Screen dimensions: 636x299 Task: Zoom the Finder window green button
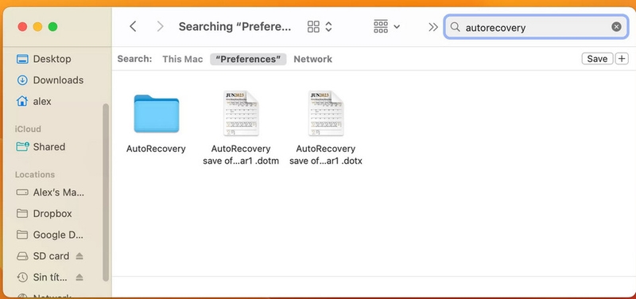point(52,27)
